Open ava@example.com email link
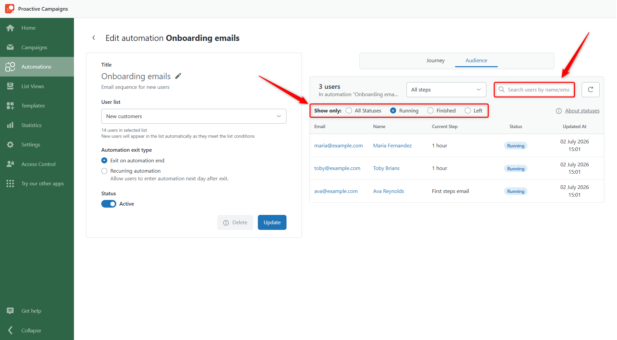Viewport: 617px width, 340px height. click(x=336, y=191)
